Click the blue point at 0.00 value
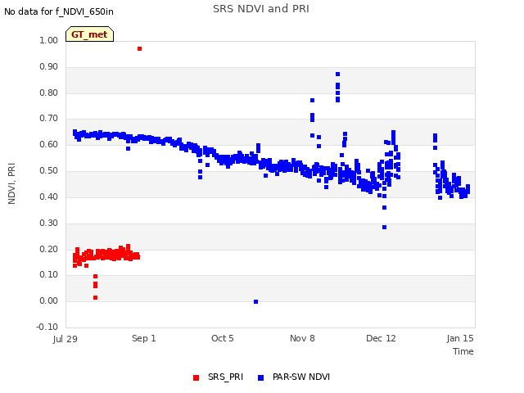The width and height of the screenshot is (524, 393). coord(256,302)
